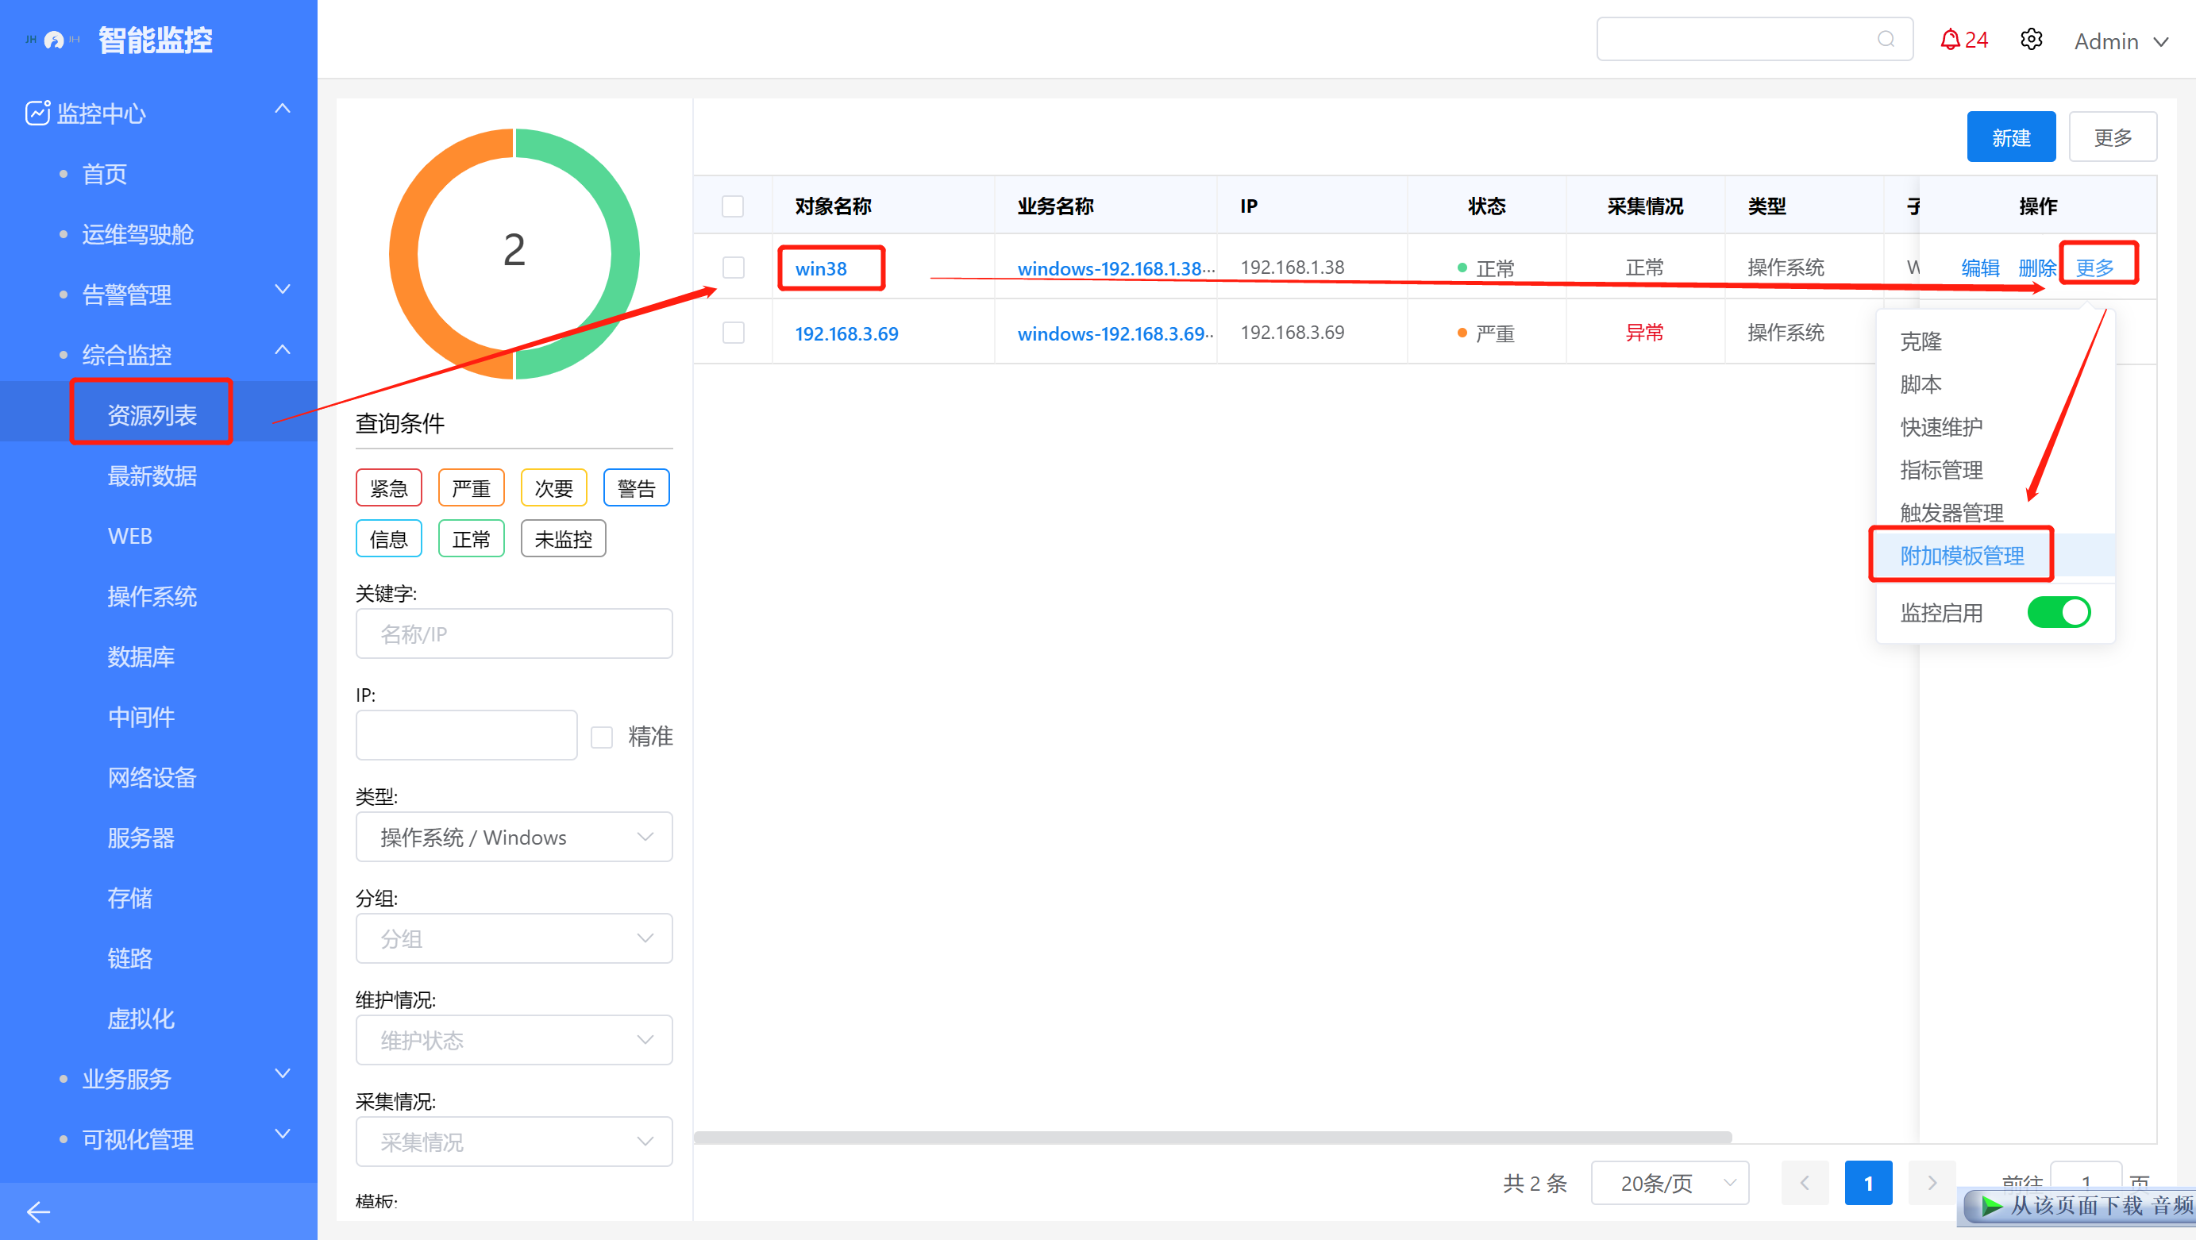This screenshot has width=2196, height=1240.
Task: Toggle the 未监控 filter tag
Action: point(564,538)
